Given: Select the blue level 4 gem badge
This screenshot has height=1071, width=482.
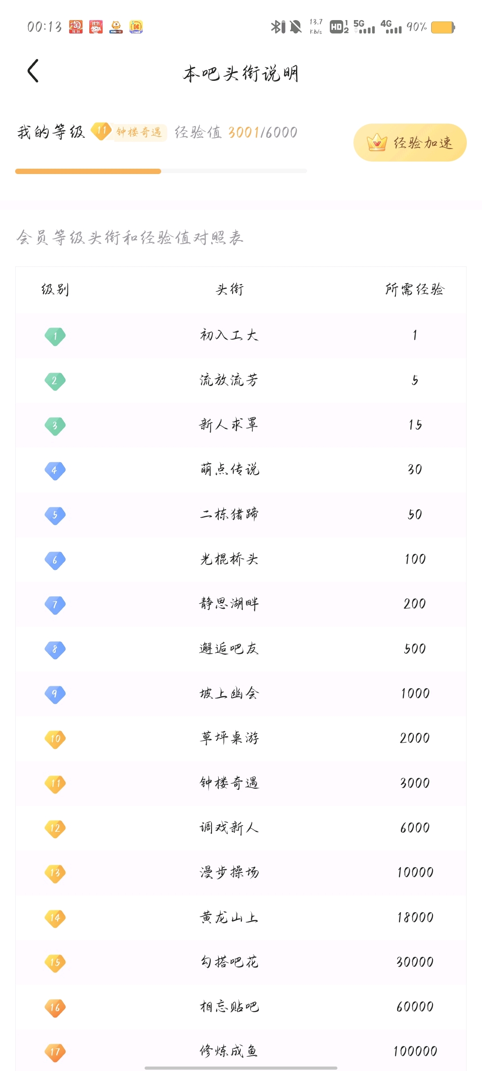Looking at the screenshot, I should (55, 470).
